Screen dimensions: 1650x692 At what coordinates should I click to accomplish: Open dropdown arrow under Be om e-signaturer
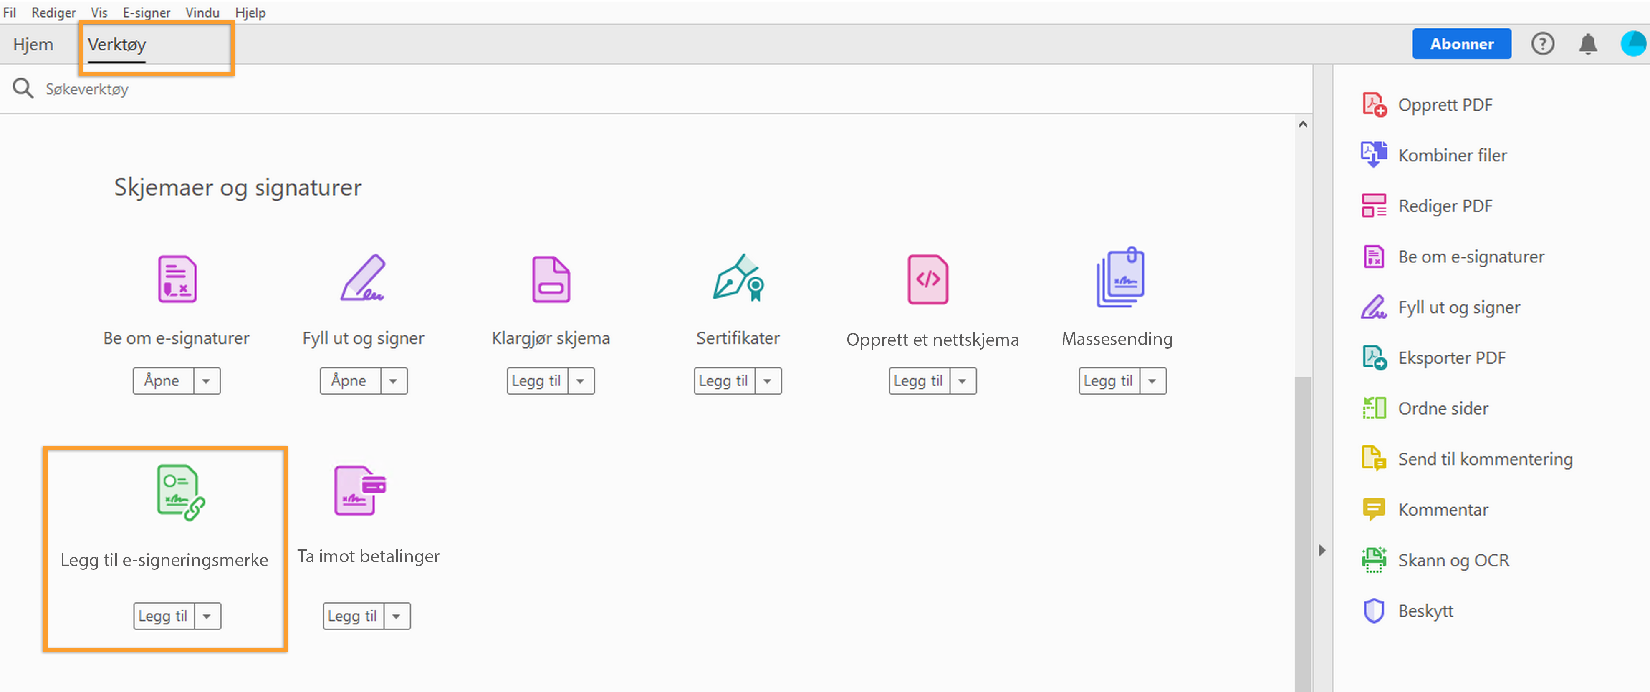point(206,381)
